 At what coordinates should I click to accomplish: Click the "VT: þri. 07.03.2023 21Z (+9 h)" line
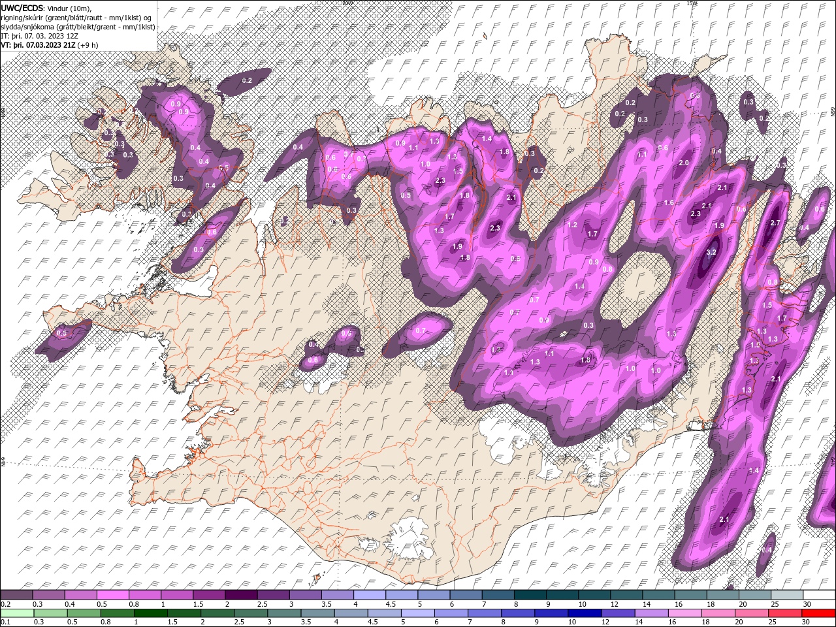pos(50,45)
